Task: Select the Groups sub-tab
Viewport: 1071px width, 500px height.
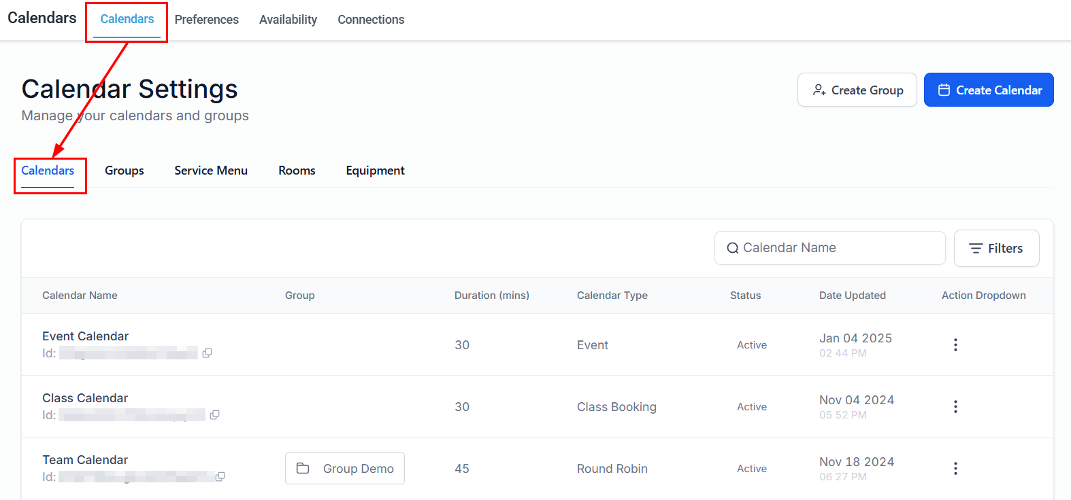Action: (x=125, y=171)
